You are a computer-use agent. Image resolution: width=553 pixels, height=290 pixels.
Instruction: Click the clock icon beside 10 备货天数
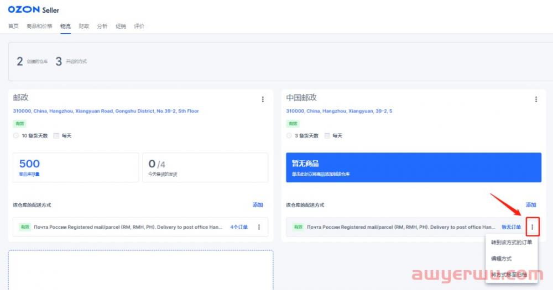click(x=16, y=136)
